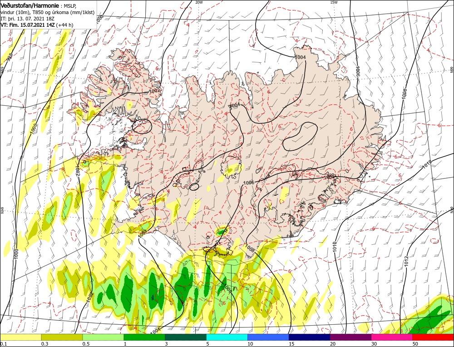Pick the blue 10–15 legend swatch
This screenshot has width=454, height=347.
click(268, 337)
